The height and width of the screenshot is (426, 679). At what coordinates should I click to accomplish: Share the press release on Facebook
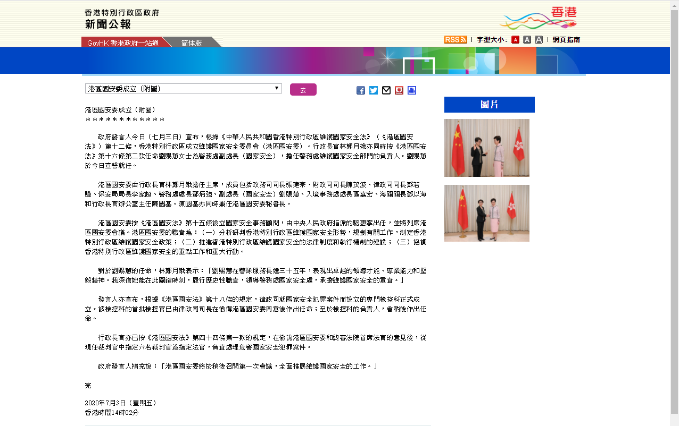pos(361,90)
